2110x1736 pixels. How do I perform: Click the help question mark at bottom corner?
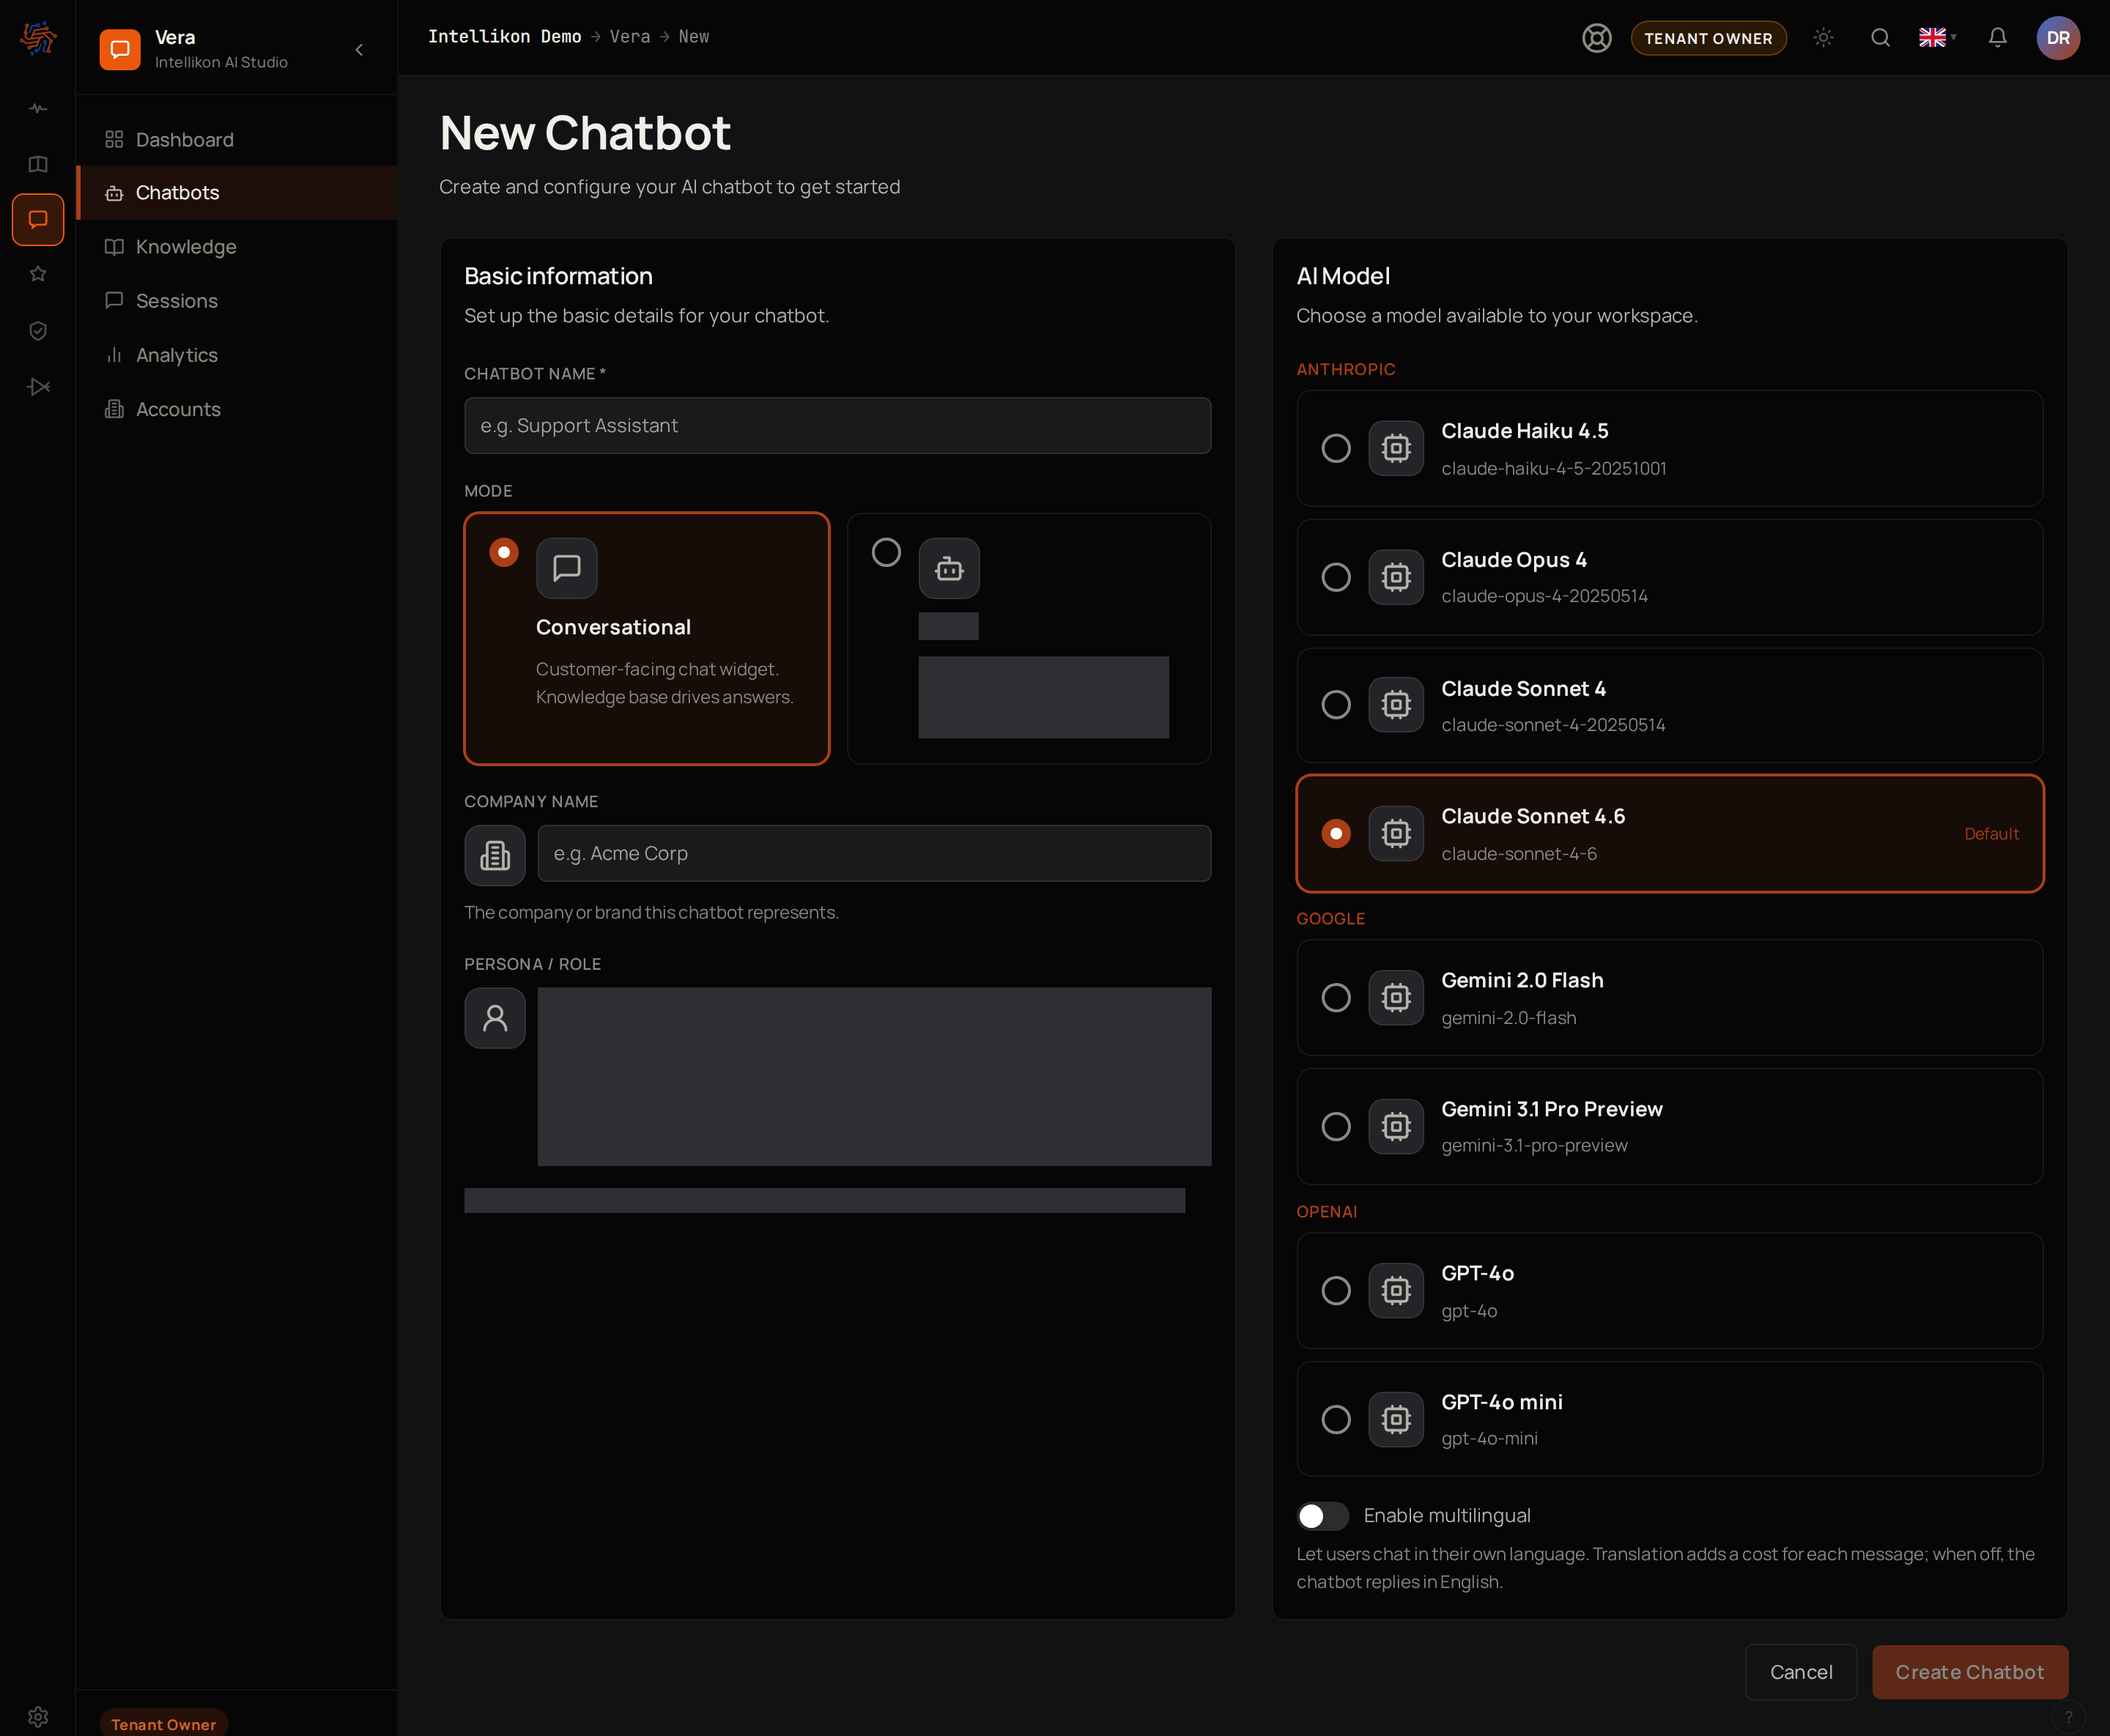coord(2068,1716)
